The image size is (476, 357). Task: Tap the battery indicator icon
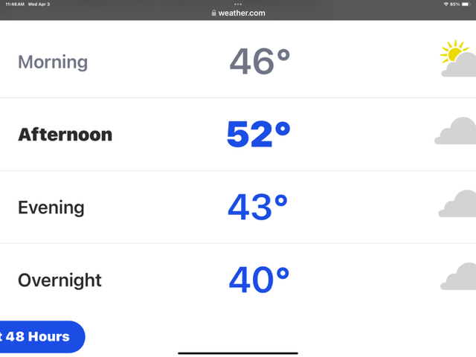pyautogui.click(x=466, y=4)
